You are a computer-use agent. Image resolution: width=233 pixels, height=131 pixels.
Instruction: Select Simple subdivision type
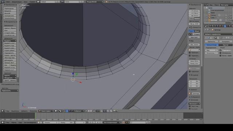(x=225, y=45)
